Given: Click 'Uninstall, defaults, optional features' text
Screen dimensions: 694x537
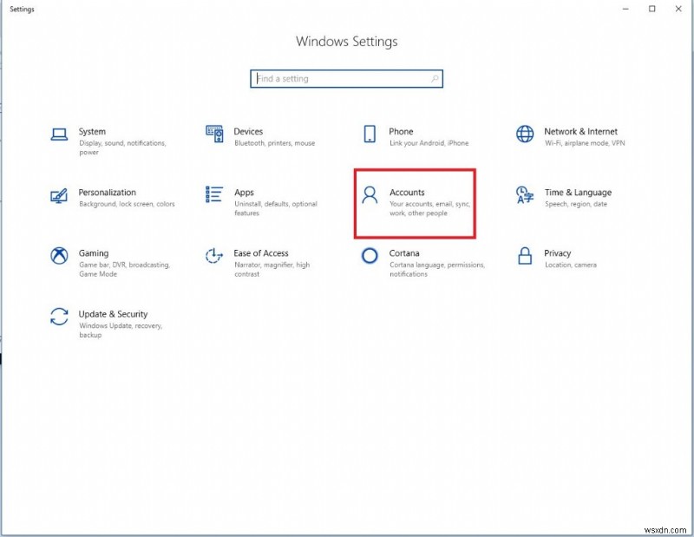Looking at the screenshot, I should [276, 208].
